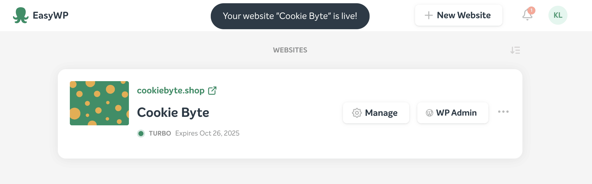Open WP Admin for Cookie Byte

pyautogui.click(x=456, y=113)
